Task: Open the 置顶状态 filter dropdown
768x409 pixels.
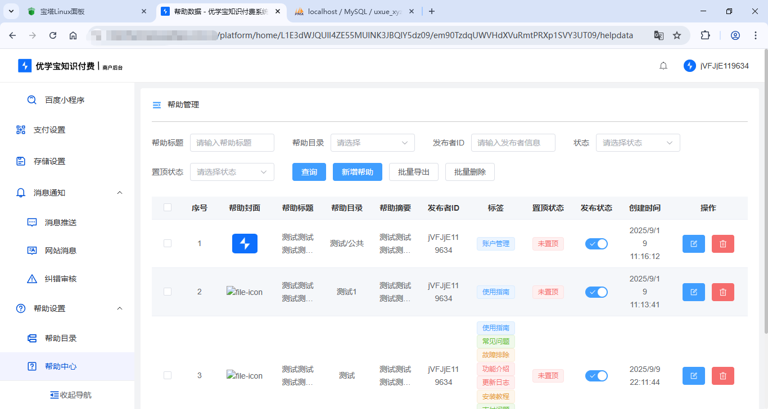Action: click(232, 172)
